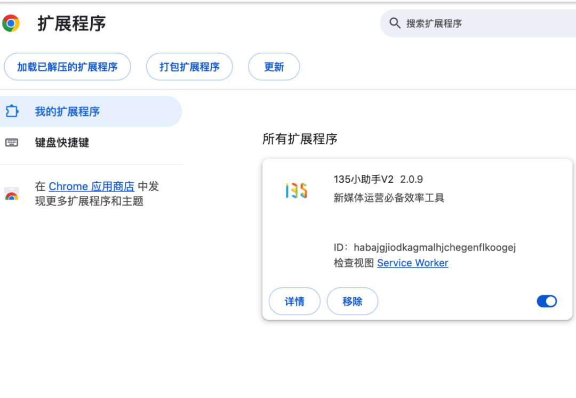Open 详情 for 135小助手V2

pyautogui.click(x=294, y=301)
